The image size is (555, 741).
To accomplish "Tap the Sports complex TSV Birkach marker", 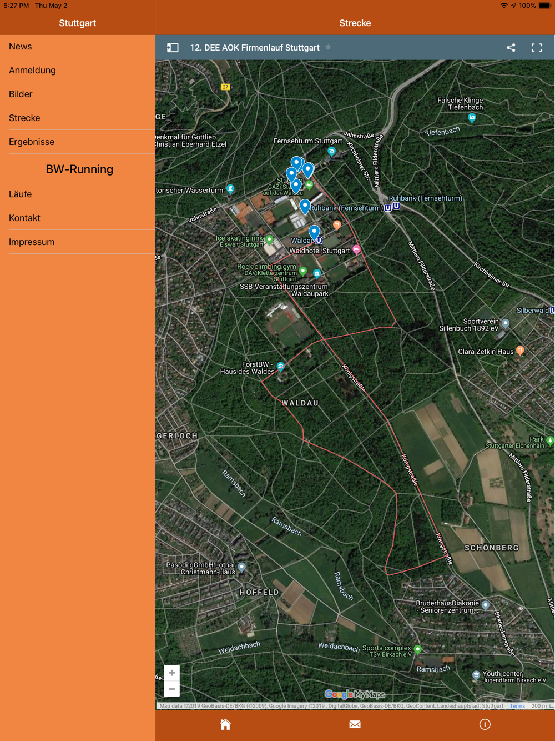I will 418,649.
